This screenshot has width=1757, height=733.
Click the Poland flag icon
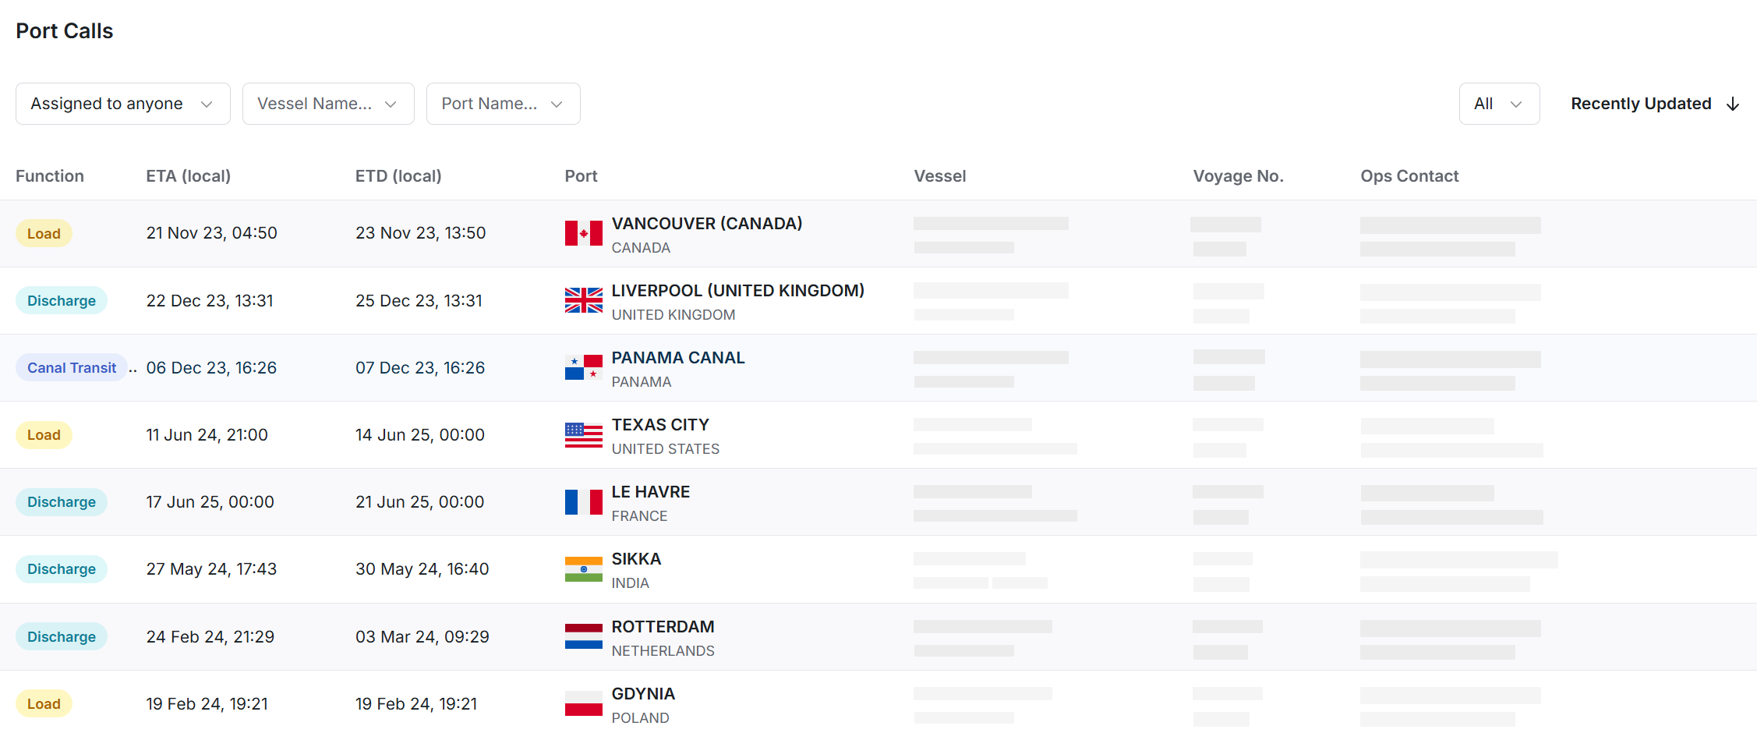click(x=583, y=703)
